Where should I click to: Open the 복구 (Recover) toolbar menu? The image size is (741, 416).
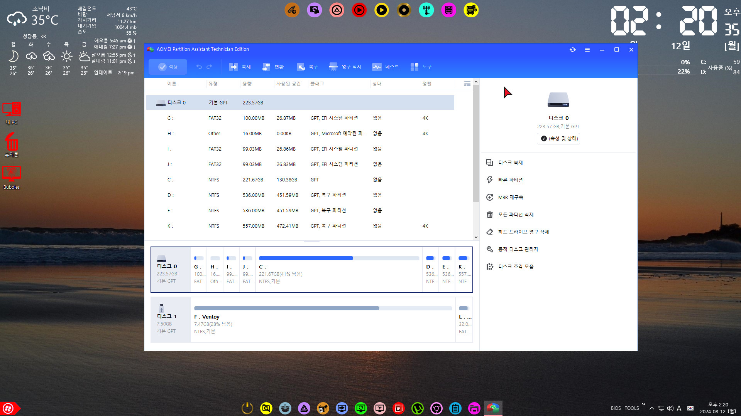[307, 67]
